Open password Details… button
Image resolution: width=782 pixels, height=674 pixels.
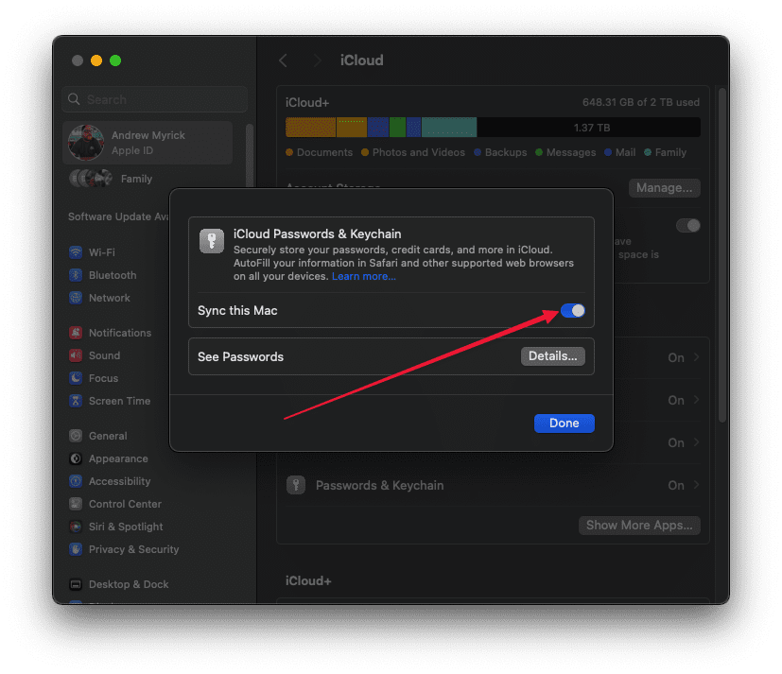[x=552, y=356]
